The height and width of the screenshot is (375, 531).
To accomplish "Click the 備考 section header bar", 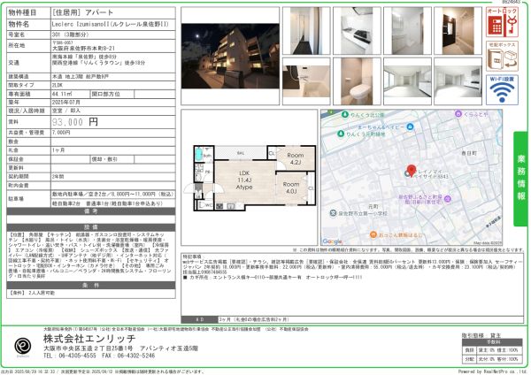I will coord(91,211).
